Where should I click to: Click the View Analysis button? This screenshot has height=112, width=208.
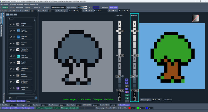tap(146, 100)
